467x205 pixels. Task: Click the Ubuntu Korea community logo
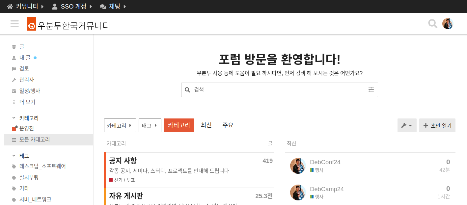(x=69, y=24)
